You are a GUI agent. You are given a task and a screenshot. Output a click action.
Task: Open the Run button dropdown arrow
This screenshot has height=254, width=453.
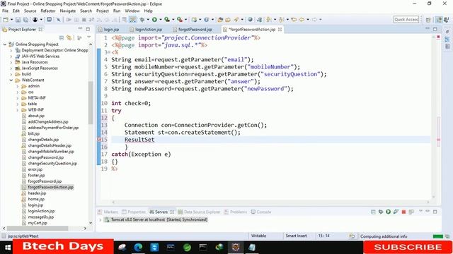coord(161,20)
